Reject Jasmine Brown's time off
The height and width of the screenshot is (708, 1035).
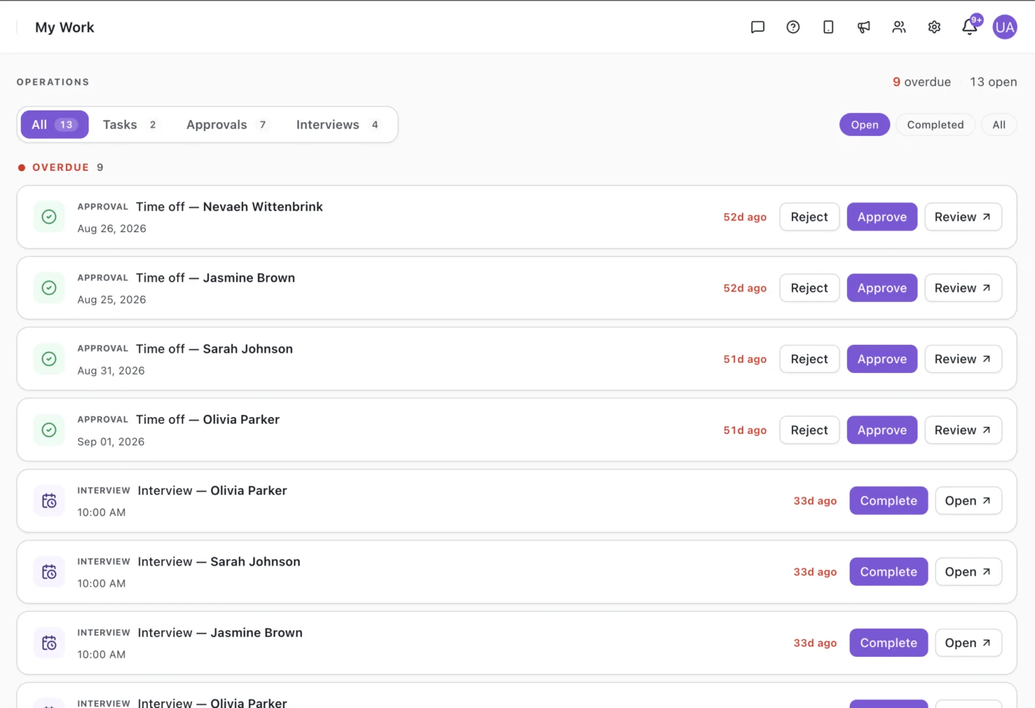pos(809,288)
